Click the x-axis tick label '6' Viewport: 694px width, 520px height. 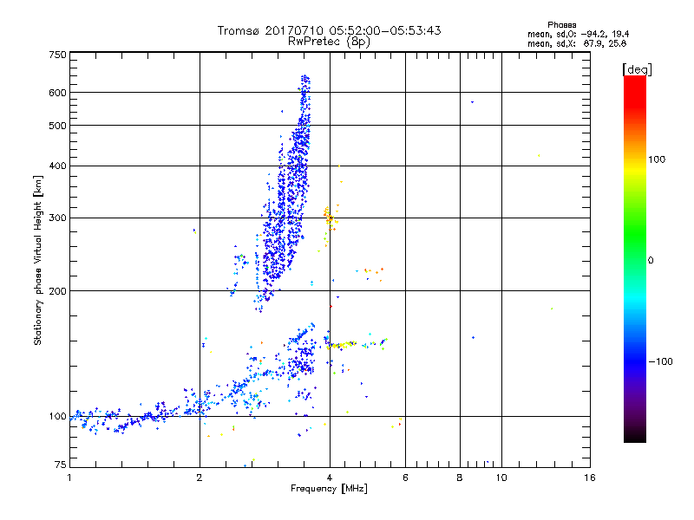405,478
